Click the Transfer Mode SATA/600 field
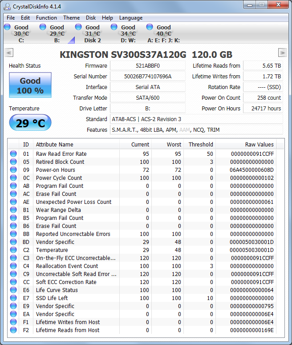 (148, 97)
